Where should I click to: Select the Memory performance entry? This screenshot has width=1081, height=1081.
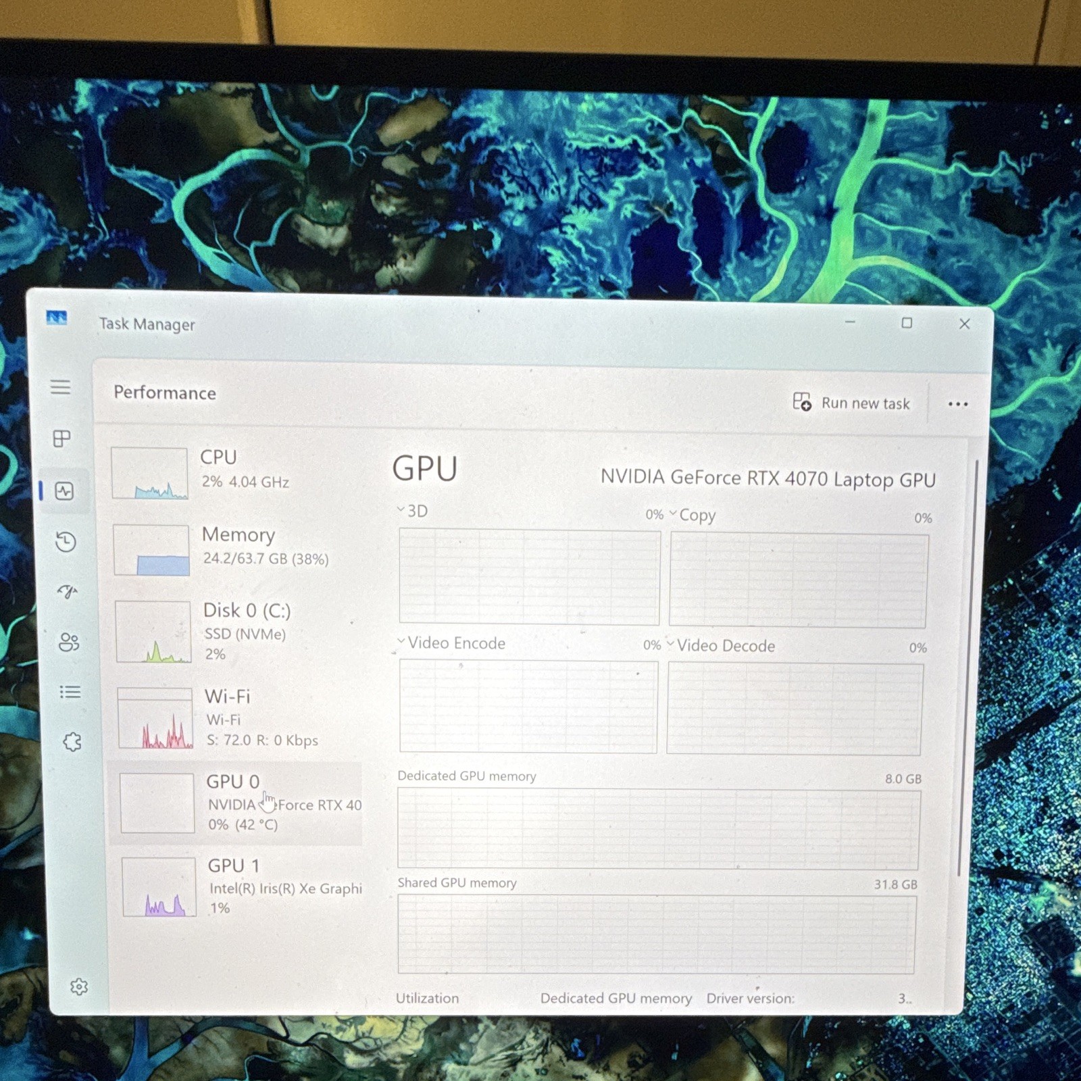(x=236, y=549)
